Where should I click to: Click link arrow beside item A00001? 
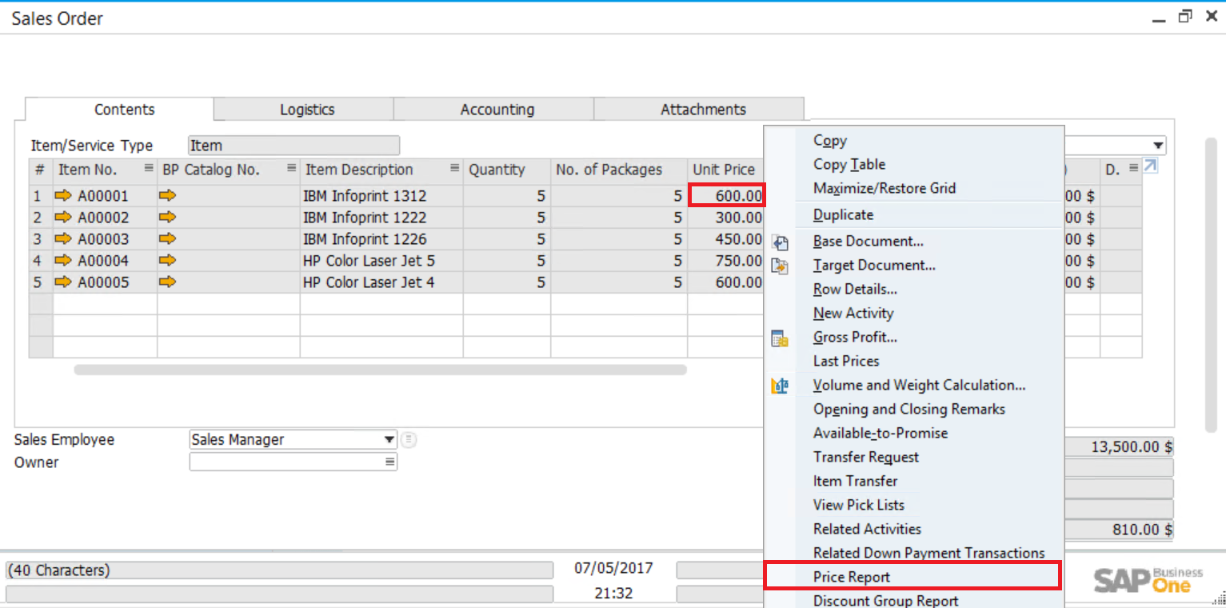tap(63, 196)
